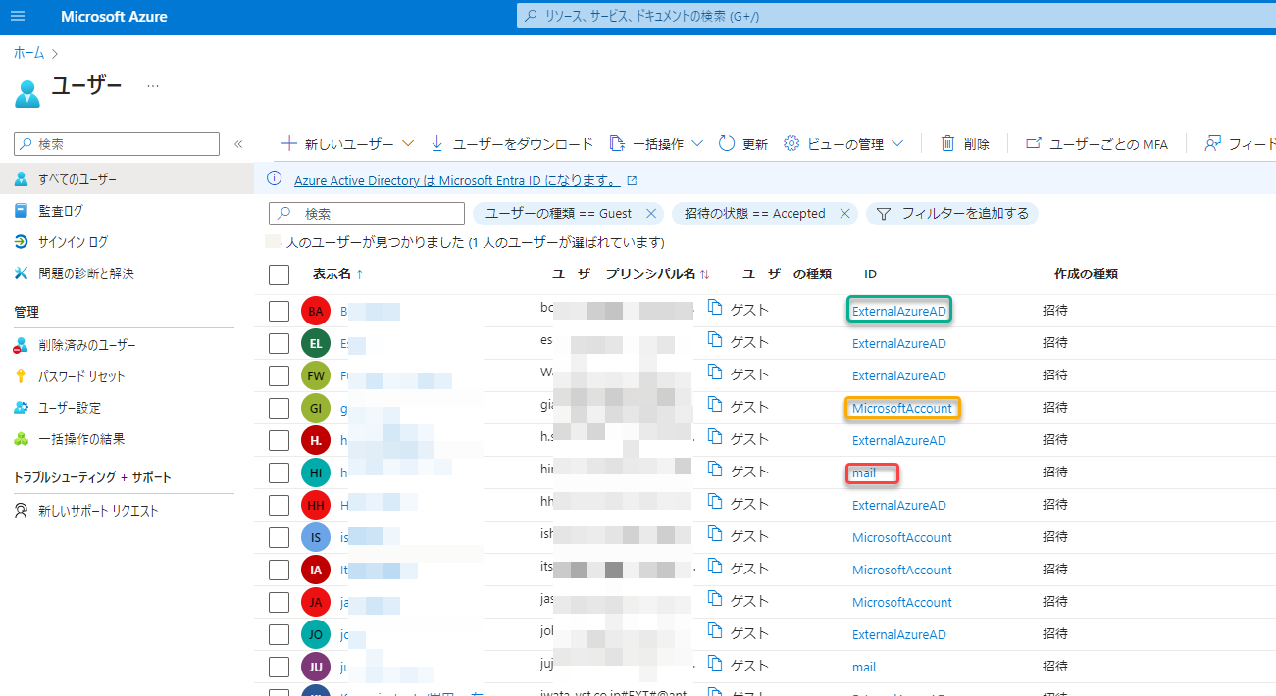Click the feedback person icon
1276x696 pixels.
pos(1213,143)
